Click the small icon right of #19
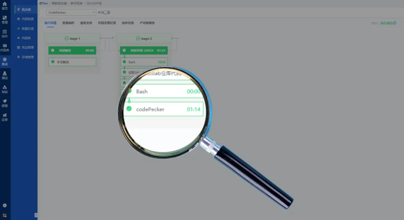Viewport: 404px width, 220px height. point(109,12)
